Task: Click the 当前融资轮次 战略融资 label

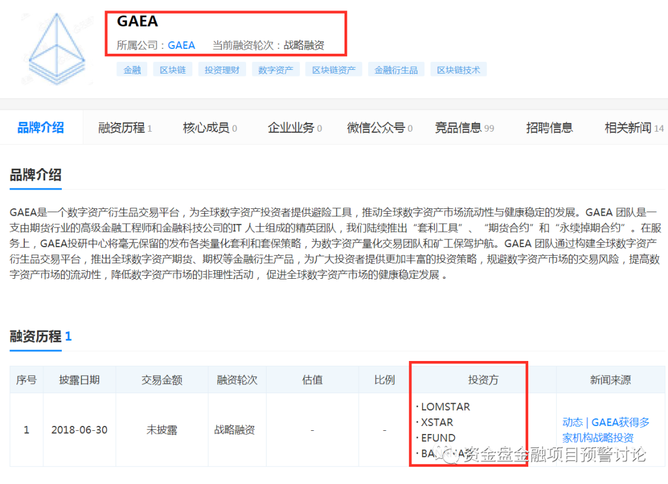Action: click(268, 45)
